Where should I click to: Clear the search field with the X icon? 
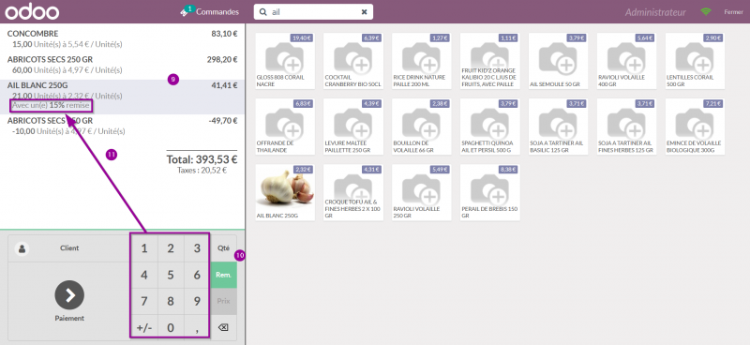(364, 12)
